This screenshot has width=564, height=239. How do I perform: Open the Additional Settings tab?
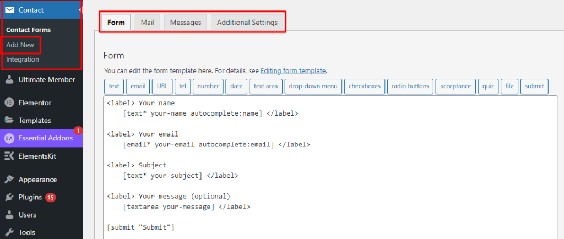[x=248, y=23]
